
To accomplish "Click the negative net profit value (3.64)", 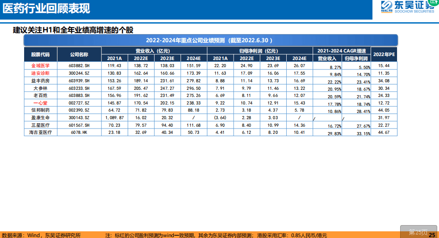I will 220,118.
